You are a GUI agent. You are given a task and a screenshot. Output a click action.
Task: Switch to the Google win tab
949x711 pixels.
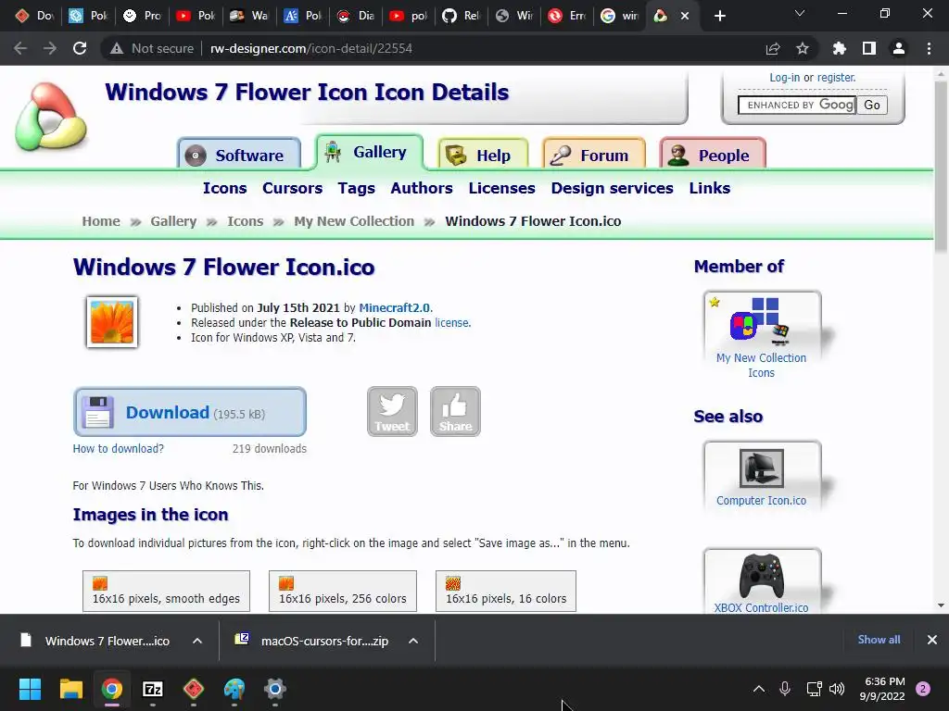coord(619,16)
